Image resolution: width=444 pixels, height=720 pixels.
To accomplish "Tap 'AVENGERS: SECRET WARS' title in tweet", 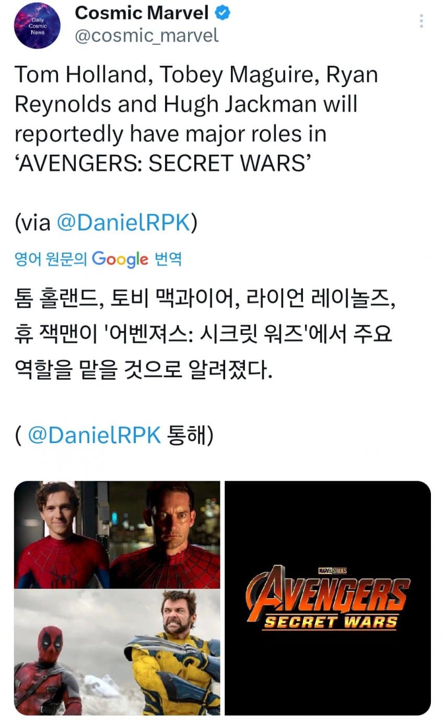I will pyautogui.click(x=163, y=164).
